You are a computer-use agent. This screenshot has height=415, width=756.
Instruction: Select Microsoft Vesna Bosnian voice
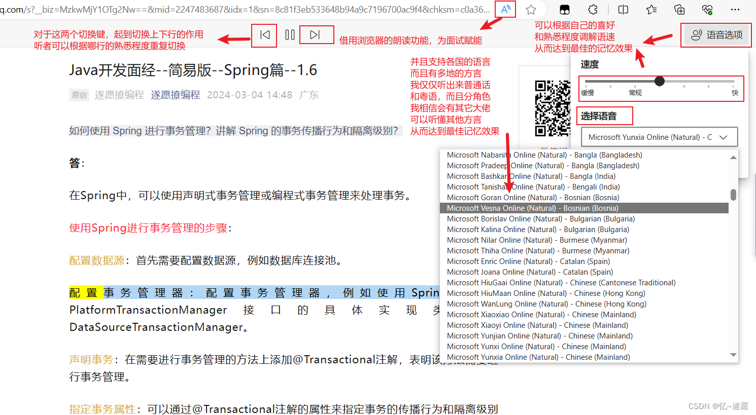pyautogui.click(x=584, y=208)
